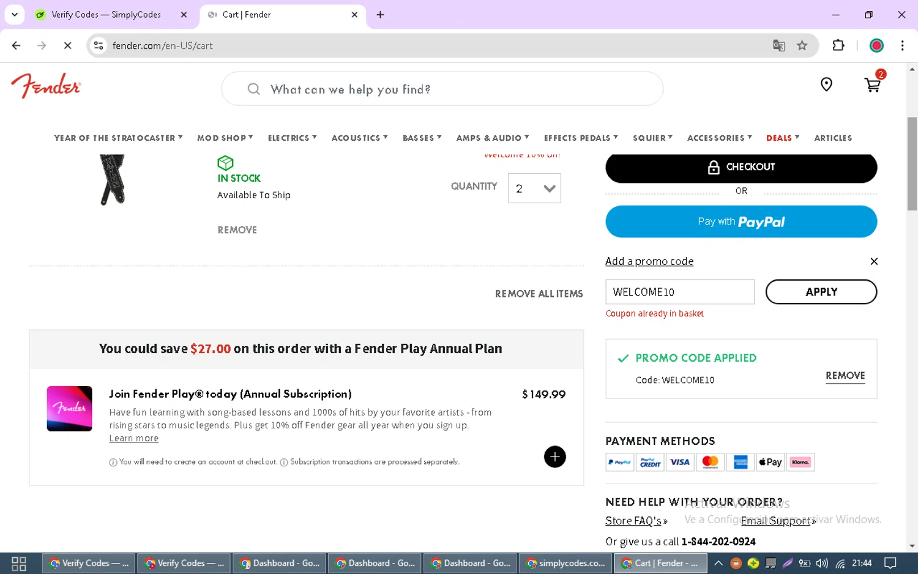Add Fender Play subscription with plus icon
Screen dimensions: 918x574
point(554,457)
